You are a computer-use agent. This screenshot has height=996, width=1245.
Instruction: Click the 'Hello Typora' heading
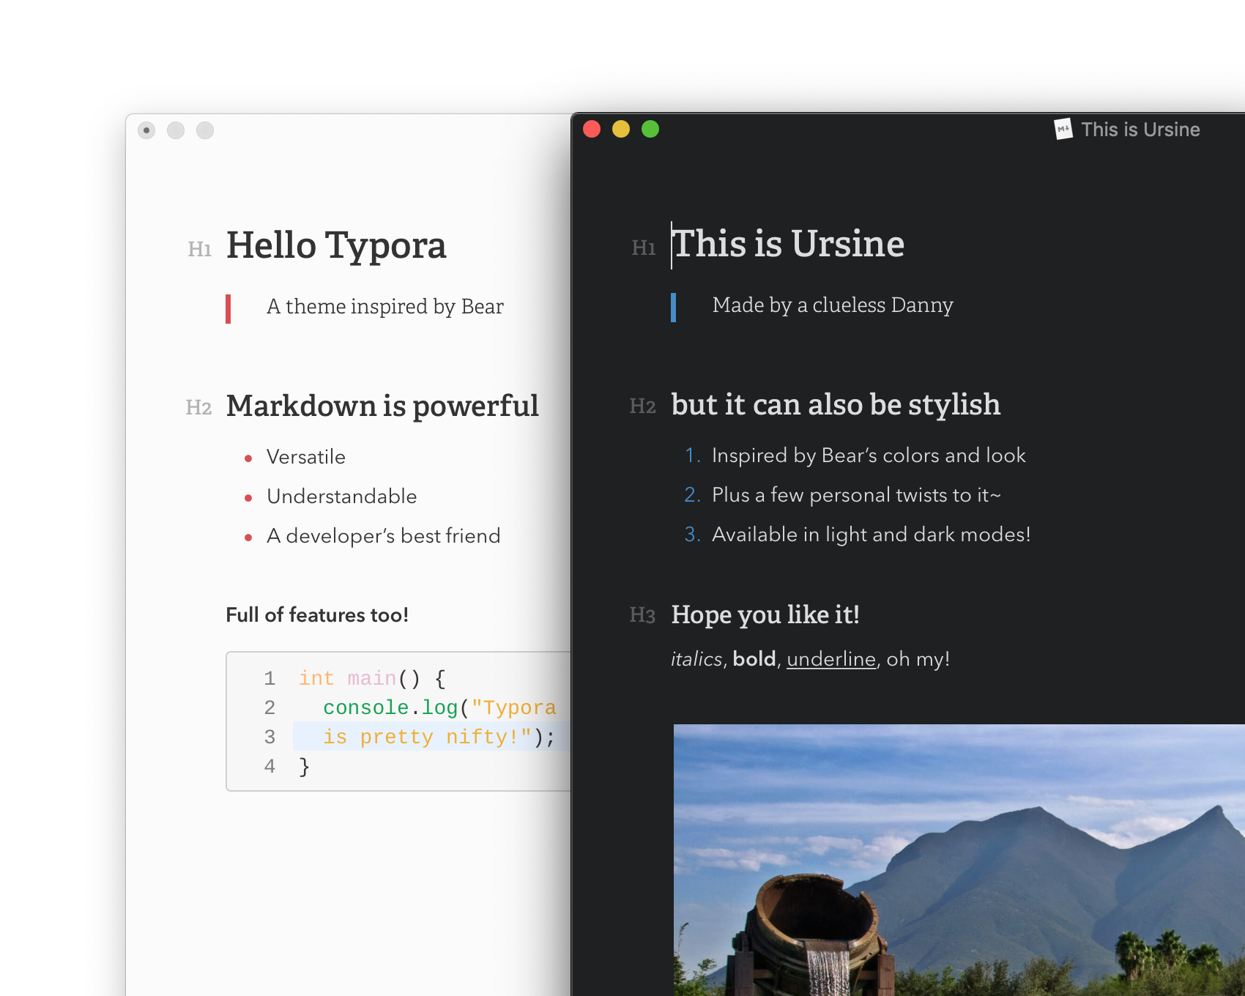336,245
